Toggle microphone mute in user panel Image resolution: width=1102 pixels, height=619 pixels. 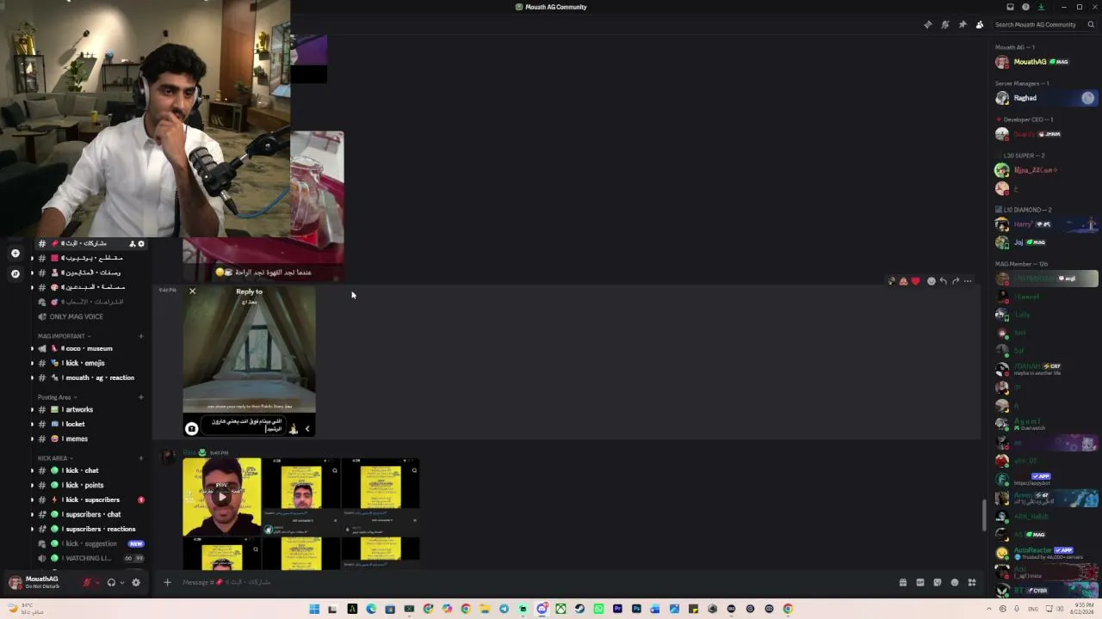[x=86, y=582]
